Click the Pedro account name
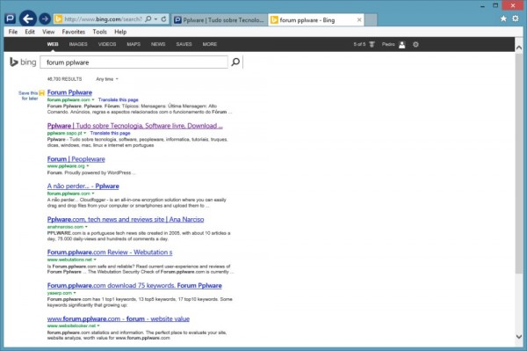Viewport: 527px width, 351px height. (x=388, y=44)
